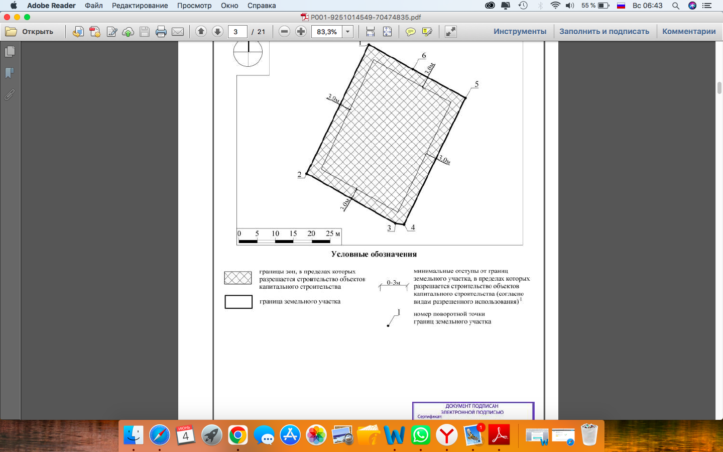Select the highlight text tool icon

[x=427, y=32]
